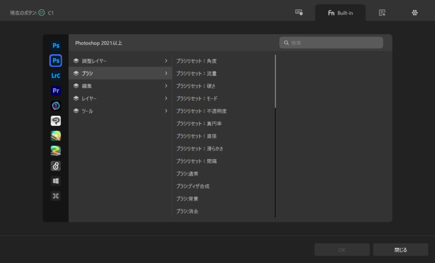
Task: Click the OK button
Action: click(342, 250)
